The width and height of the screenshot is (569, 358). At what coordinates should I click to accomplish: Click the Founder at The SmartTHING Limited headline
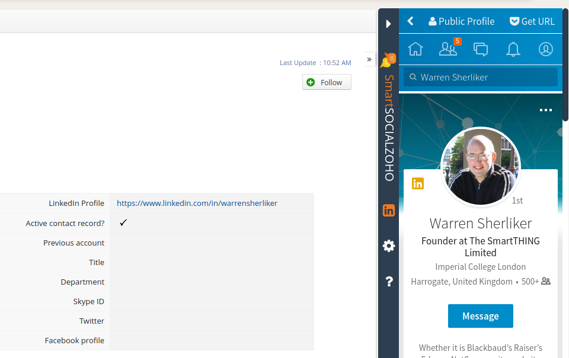(x=481, y=247)
